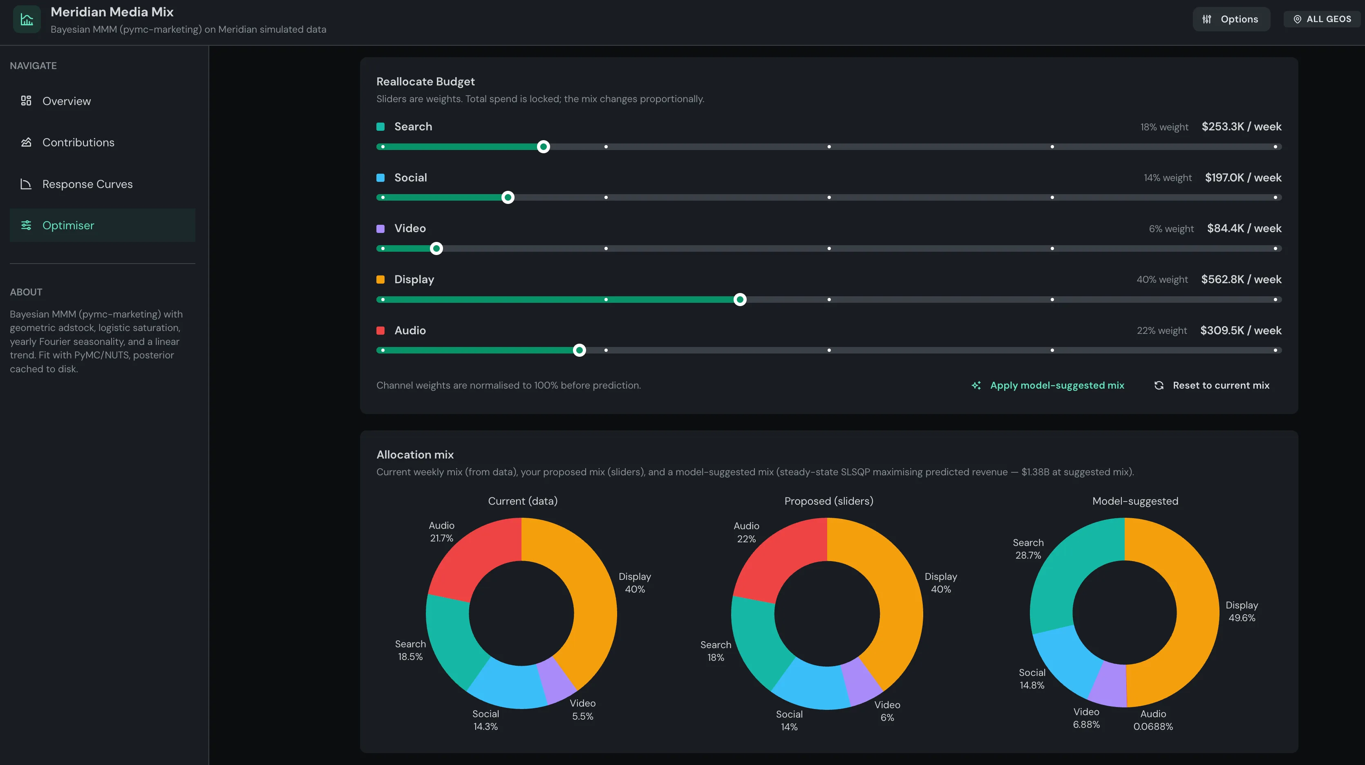Navigate to Response Curves
1365x765 pixels.
click(x=102, y=184)
